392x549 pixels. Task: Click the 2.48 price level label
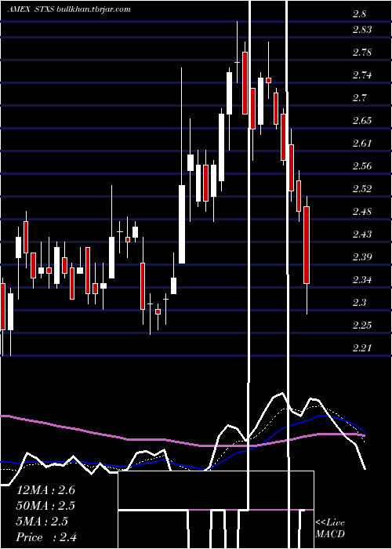point(362,212)
